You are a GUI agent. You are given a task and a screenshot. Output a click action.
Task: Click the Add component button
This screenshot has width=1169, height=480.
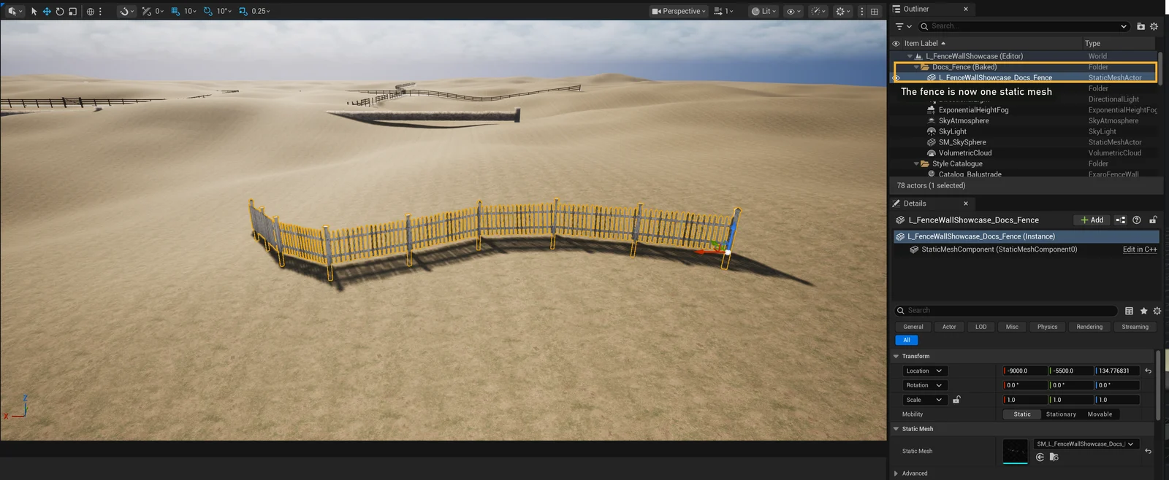[x=1092, y=220]
